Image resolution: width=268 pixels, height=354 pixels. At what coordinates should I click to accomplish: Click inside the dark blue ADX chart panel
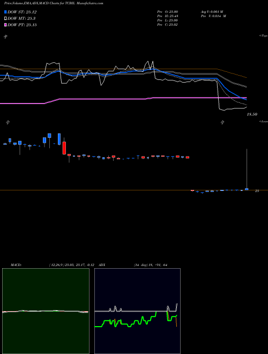pyautogui.click(x=137, y=311)
